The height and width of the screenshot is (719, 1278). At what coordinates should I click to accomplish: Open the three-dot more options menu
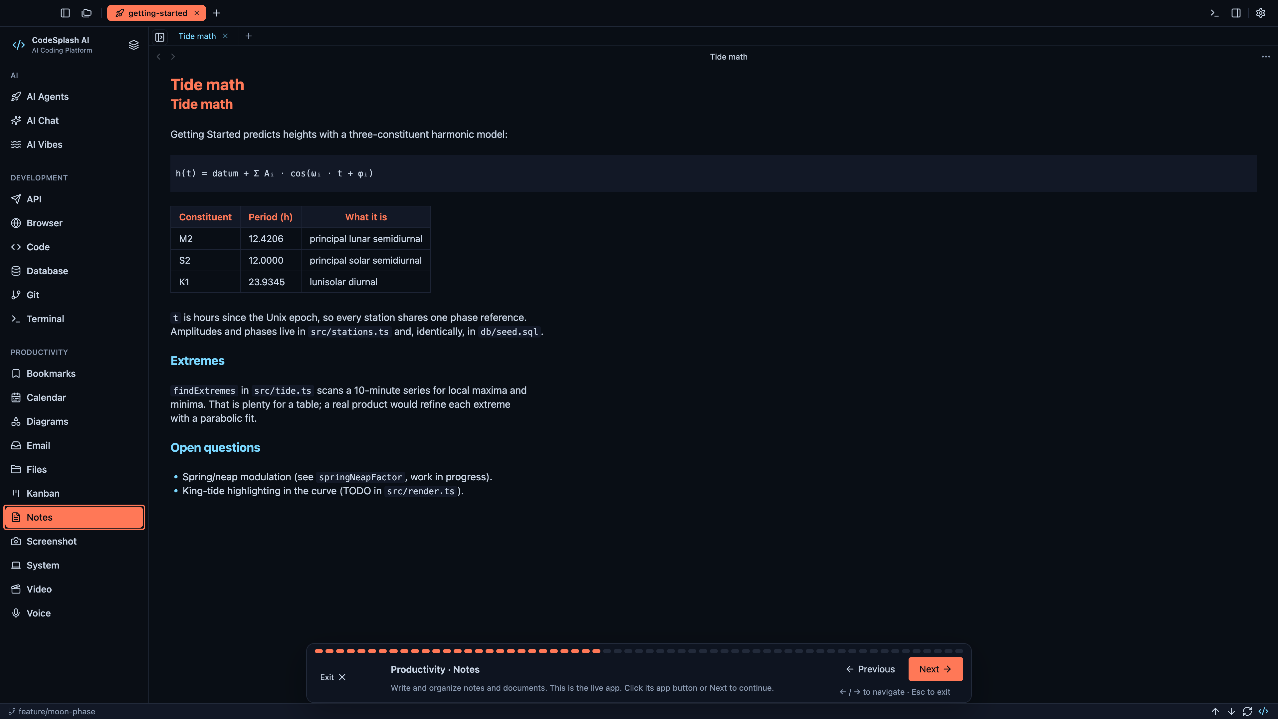(1266, 57)
